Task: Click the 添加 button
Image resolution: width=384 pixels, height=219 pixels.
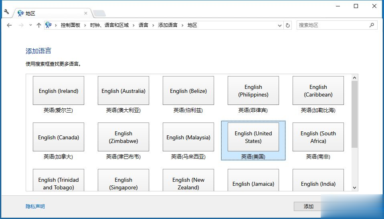Action: pyautogui.click(x=309, y=207)
